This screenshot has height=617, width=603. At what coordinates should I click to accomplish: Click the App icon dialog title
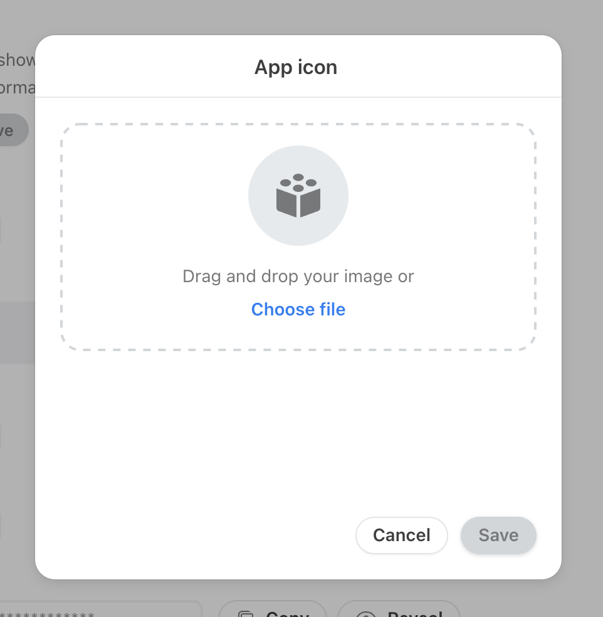(x=295, y=66)
